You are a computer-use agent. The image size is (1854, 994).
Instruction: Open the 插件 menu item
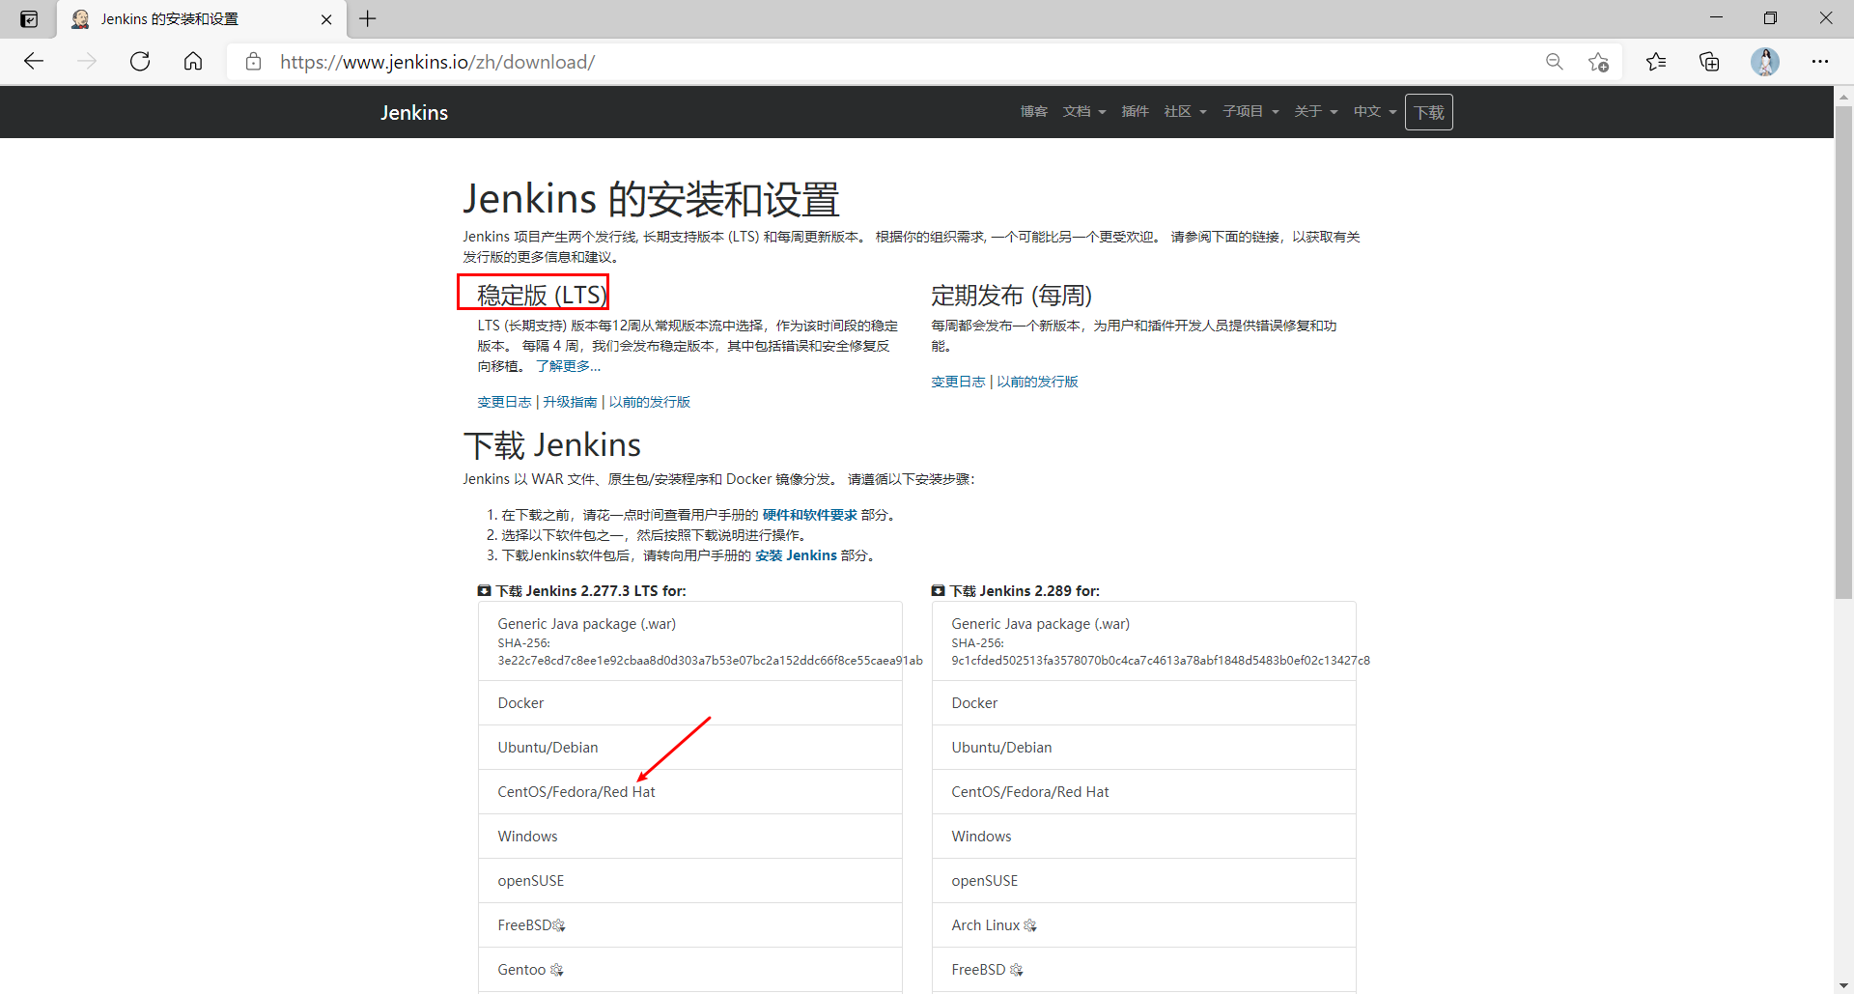tap(1135, 112)
